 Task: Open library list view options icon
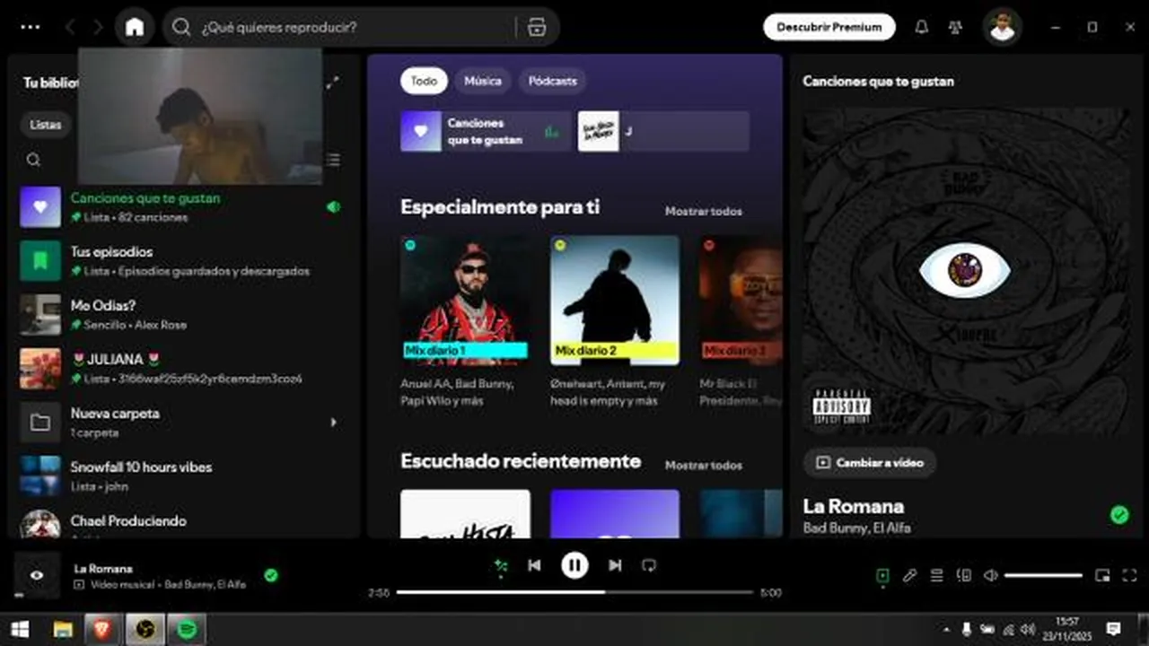pos(334,160)
